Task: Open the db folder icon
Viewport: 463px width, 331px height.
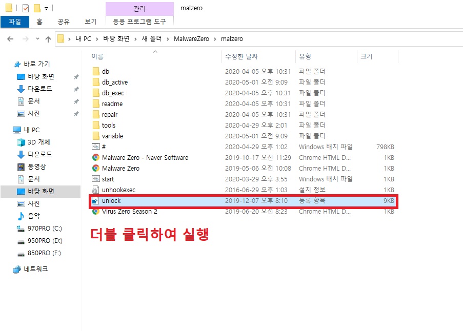Action: click(x=96, y=71)
